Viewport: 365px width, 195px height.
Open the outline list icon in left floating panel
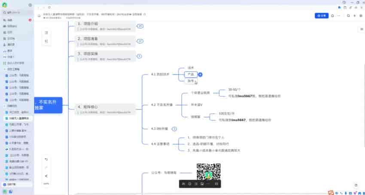(46, 32)
